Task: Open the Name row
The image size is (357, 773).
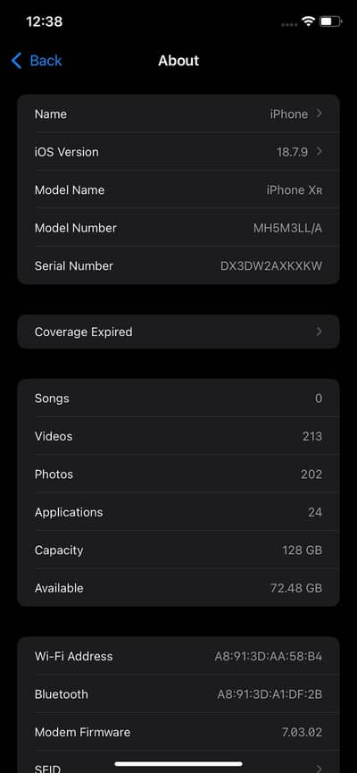Action: click(x=178, y=113)
